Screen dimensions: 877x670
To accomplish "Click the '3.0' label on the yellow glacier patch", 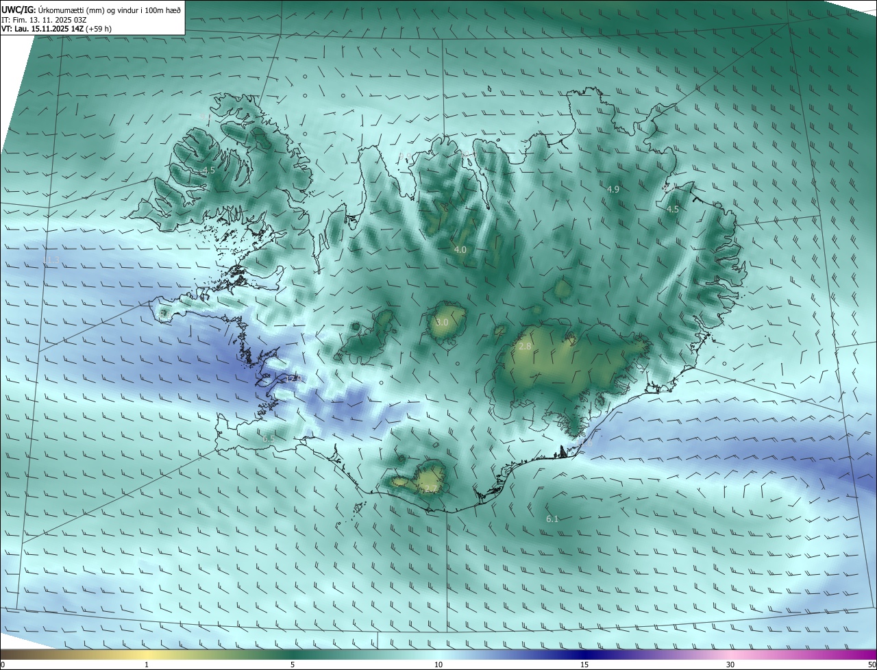I will click(442, 322).
